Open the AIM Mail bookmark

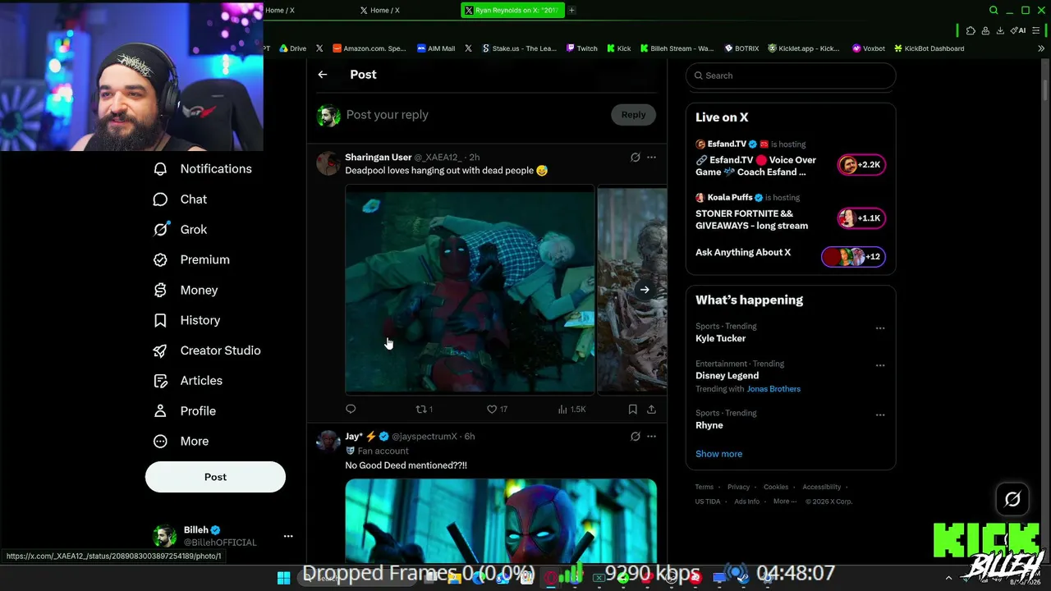coord(436,48)
